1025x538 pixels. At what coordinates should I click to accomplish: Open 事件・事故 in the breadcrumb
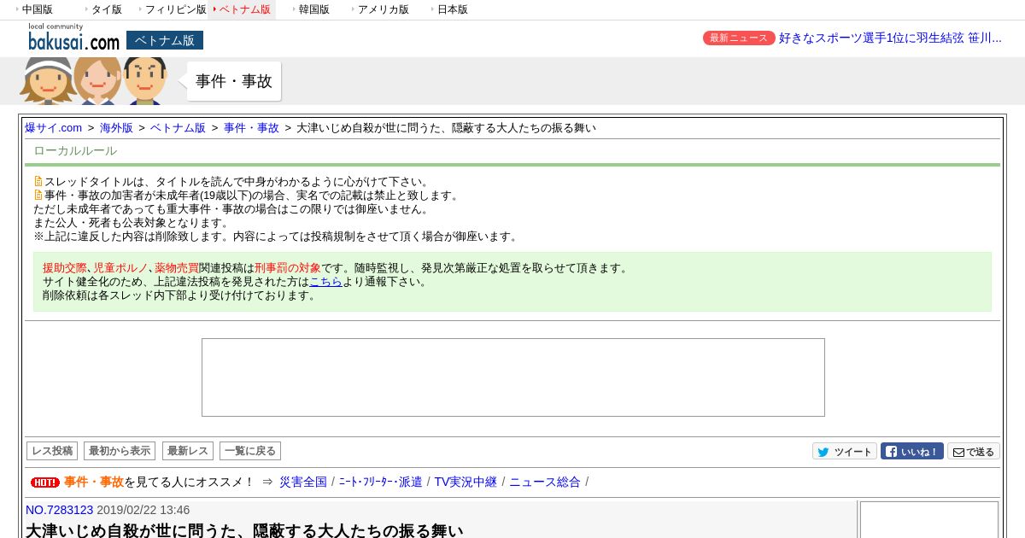pos(251,128)
